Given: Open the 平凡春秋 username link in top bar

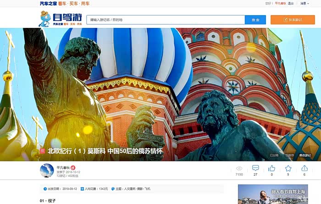Looking at the screenshot, I should pyautogui.click(x=280, y=4).
